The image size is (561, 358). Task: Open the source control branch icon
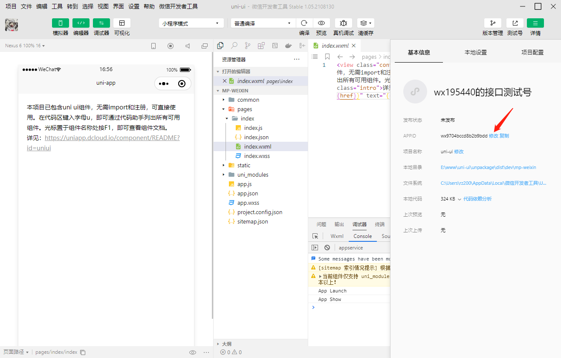(248, 46)
